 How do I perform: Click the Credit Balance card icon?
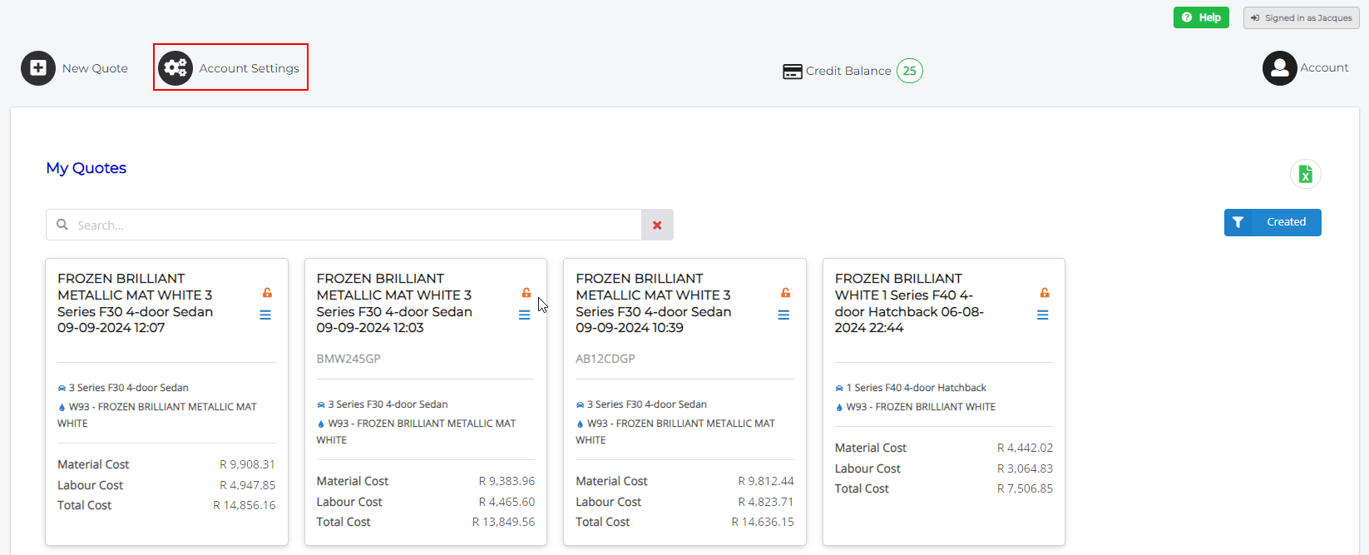pos(792,72)
